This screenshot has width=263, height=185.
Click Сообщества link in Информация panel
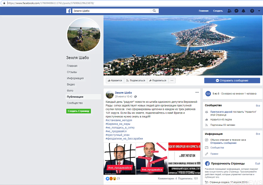click(217, 148)
